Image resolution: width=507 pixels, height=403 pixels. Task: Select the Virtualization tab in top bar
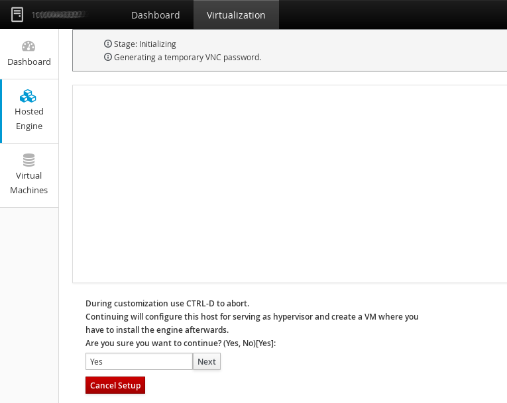236,15
